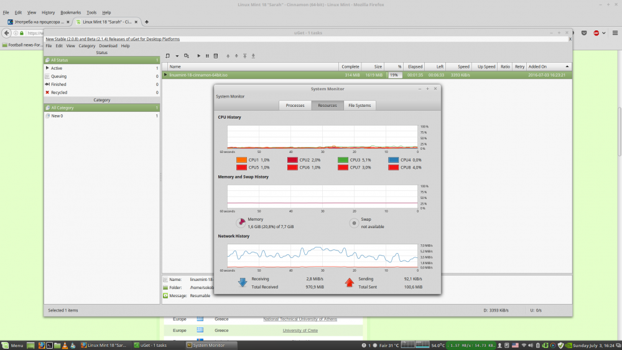This screenshot has width=622, height=350.
Task: Switch to the Linux Mint 18 Sarah Firefox tab
Action: pos(106,22)
